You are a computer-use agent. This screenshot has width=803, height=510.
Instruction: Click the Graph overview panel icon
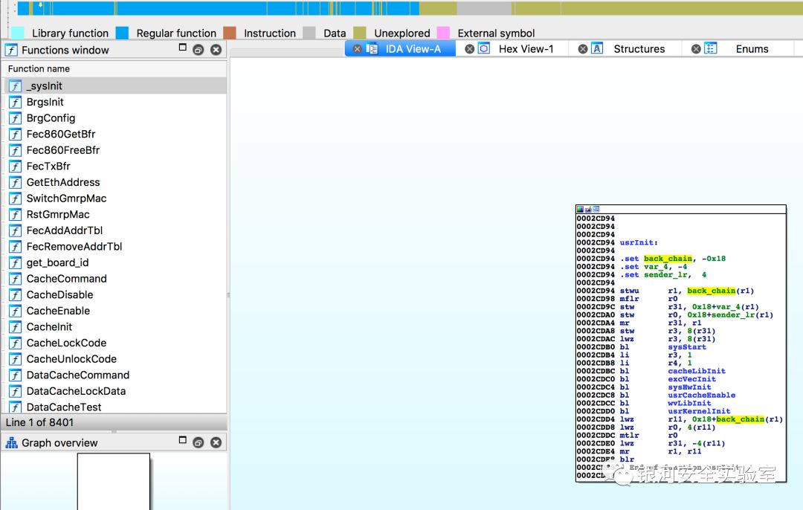pos(11,443)
